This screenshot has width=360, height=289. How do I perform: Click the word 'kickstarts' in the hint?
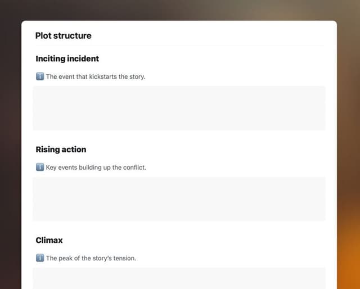pos(102,76)
